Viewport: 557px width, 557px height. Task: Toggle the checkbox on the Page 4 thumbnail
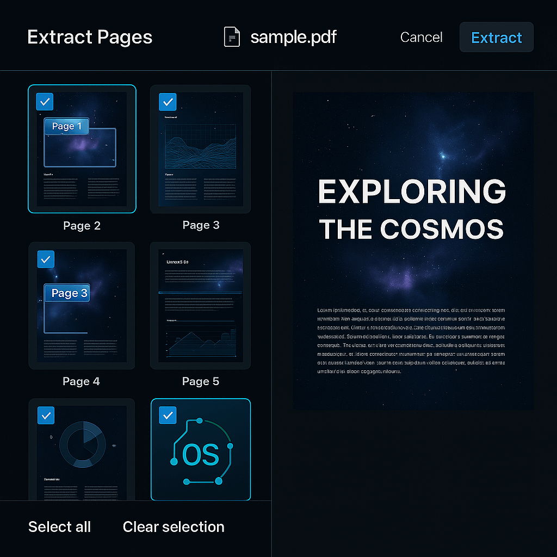point(46,259)
